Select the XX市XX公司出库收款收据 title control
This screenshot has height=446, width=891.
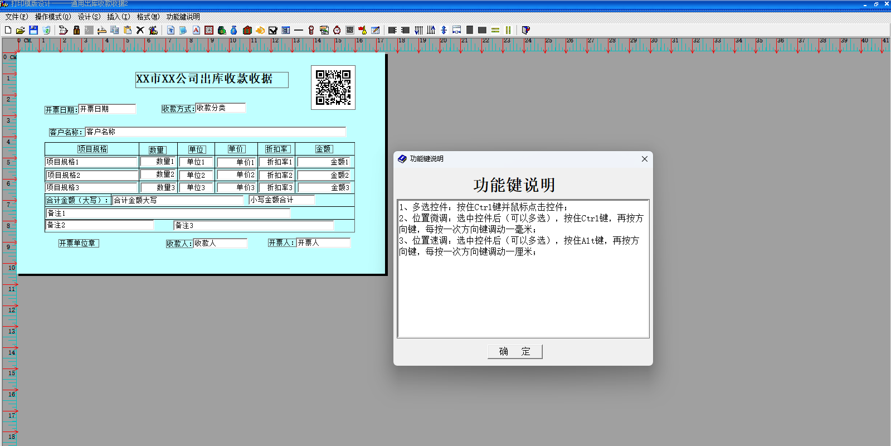pyautogui.click(x=212, y=79)
